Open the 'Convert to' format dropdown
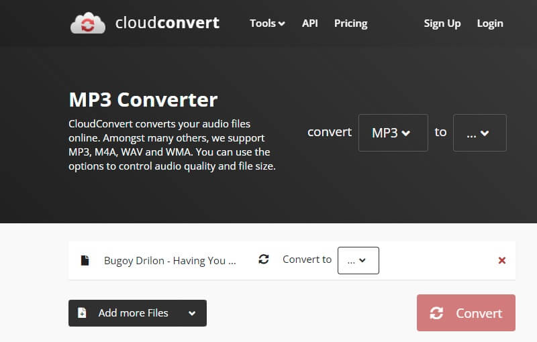This screenshot has width=537, height=342. pyautogui.click(x=358, y=260)
